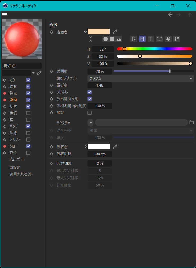Switch to RGB mode with R button

[x=134, y=39]
